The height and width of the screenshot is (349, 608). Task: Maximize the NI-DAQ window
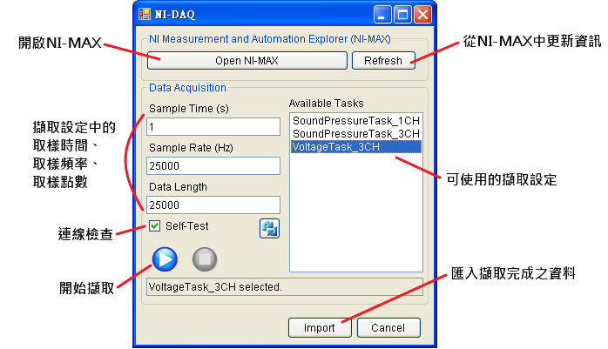point(402,15)
